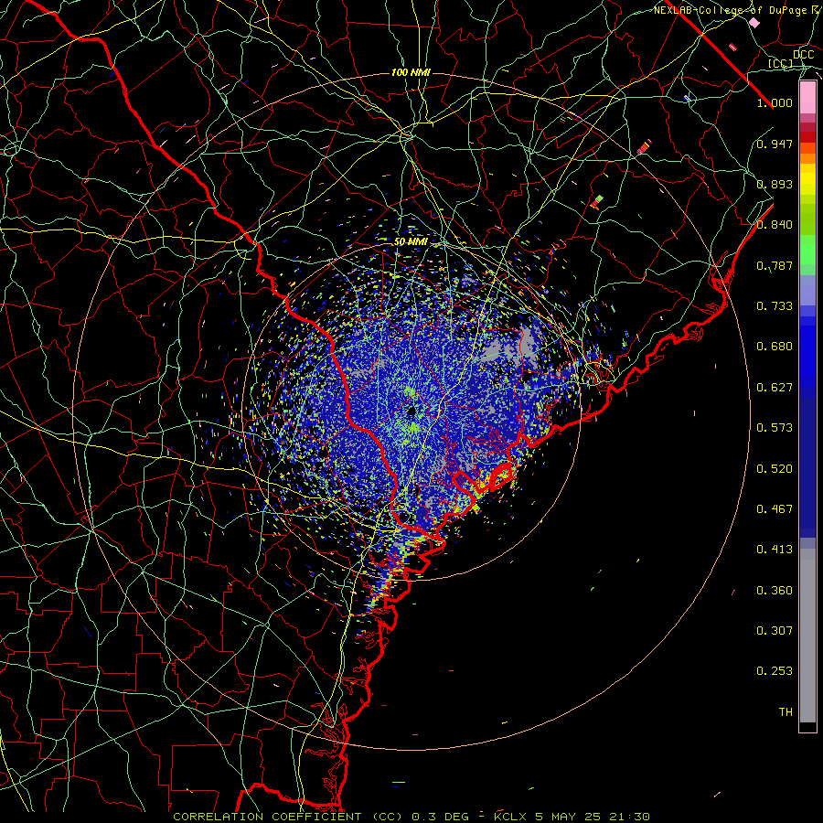Viewport: 823px width, 823px height.
Task: Click the gray band near 0.307 on the scale
Action: [x=807, y=636]
